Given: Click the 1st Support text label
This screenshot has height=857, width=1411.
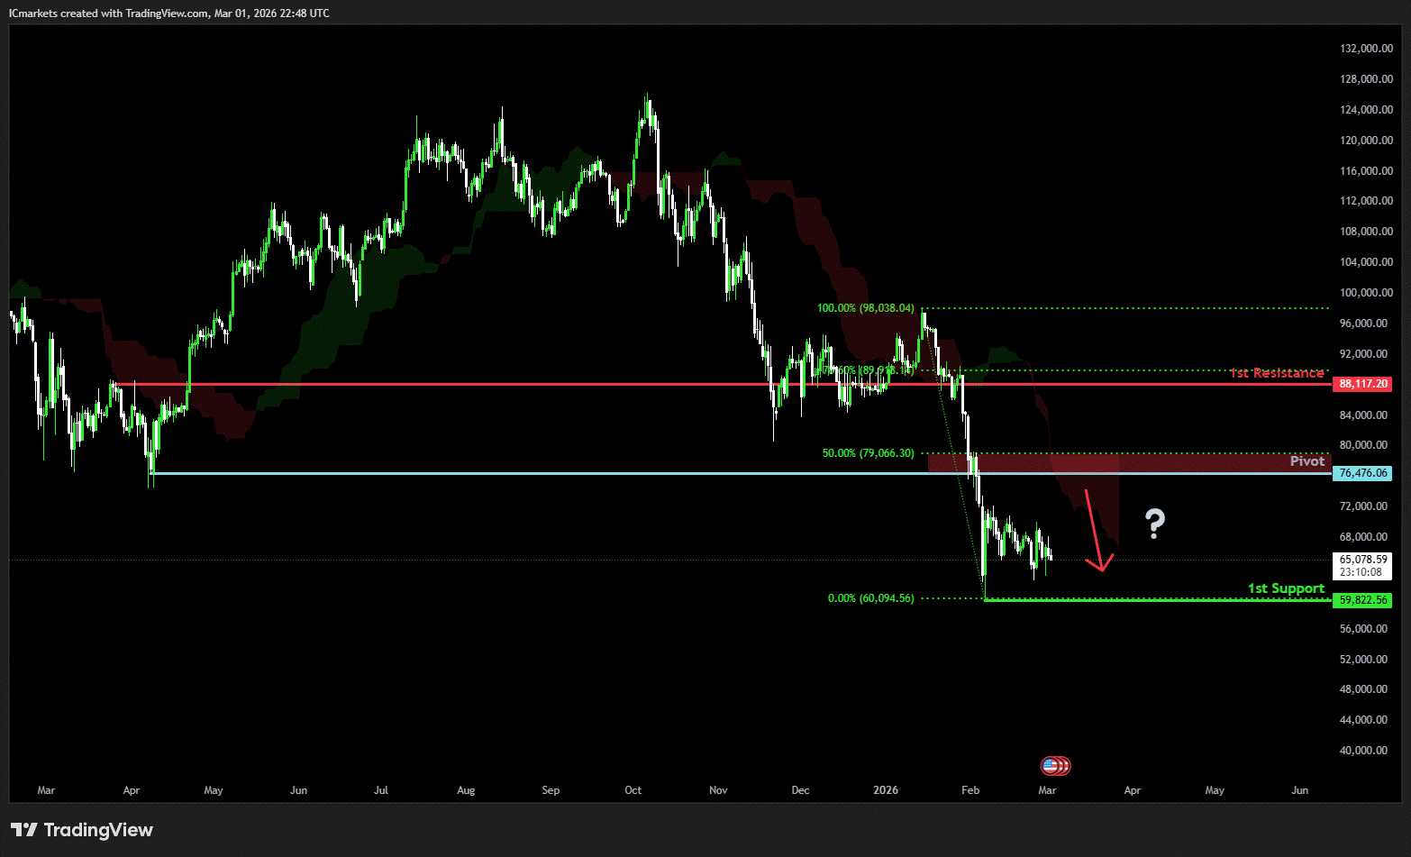Looking at the screenshot, I should [1286, 588].
